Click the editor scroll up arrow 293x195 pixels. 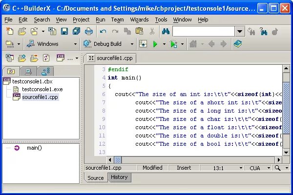(x=286, y=68)
